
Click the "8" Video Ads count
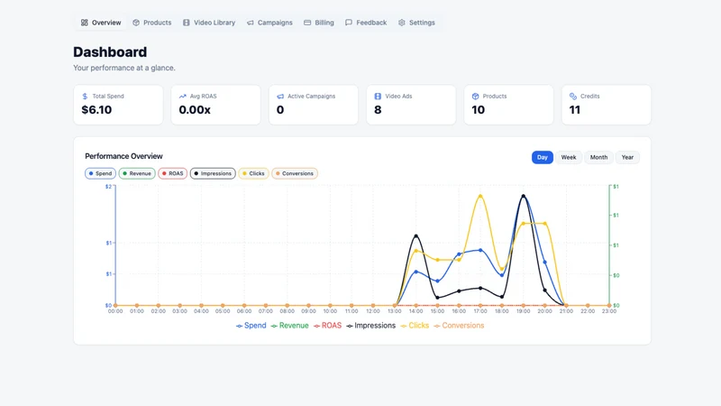click(378, 110)
